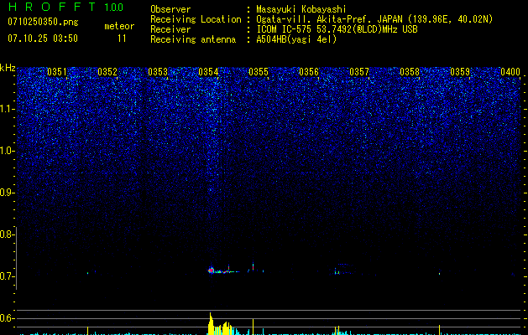Click the 0.8 kHz axis label
Image resolution: width=528 pixels, height=335 pixels.
[x=6, y=234]
